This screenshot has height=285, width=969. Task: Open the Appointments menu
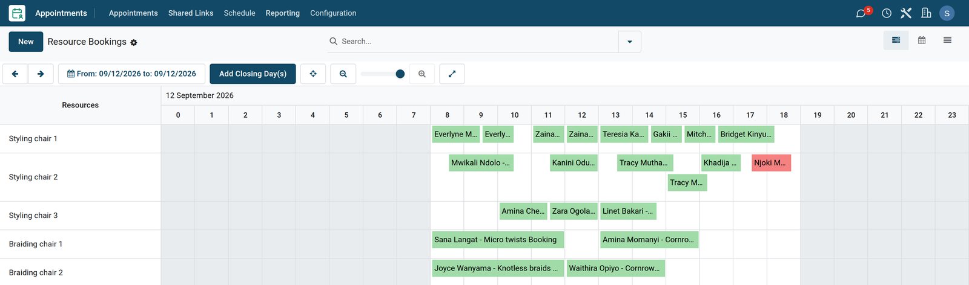133,13
